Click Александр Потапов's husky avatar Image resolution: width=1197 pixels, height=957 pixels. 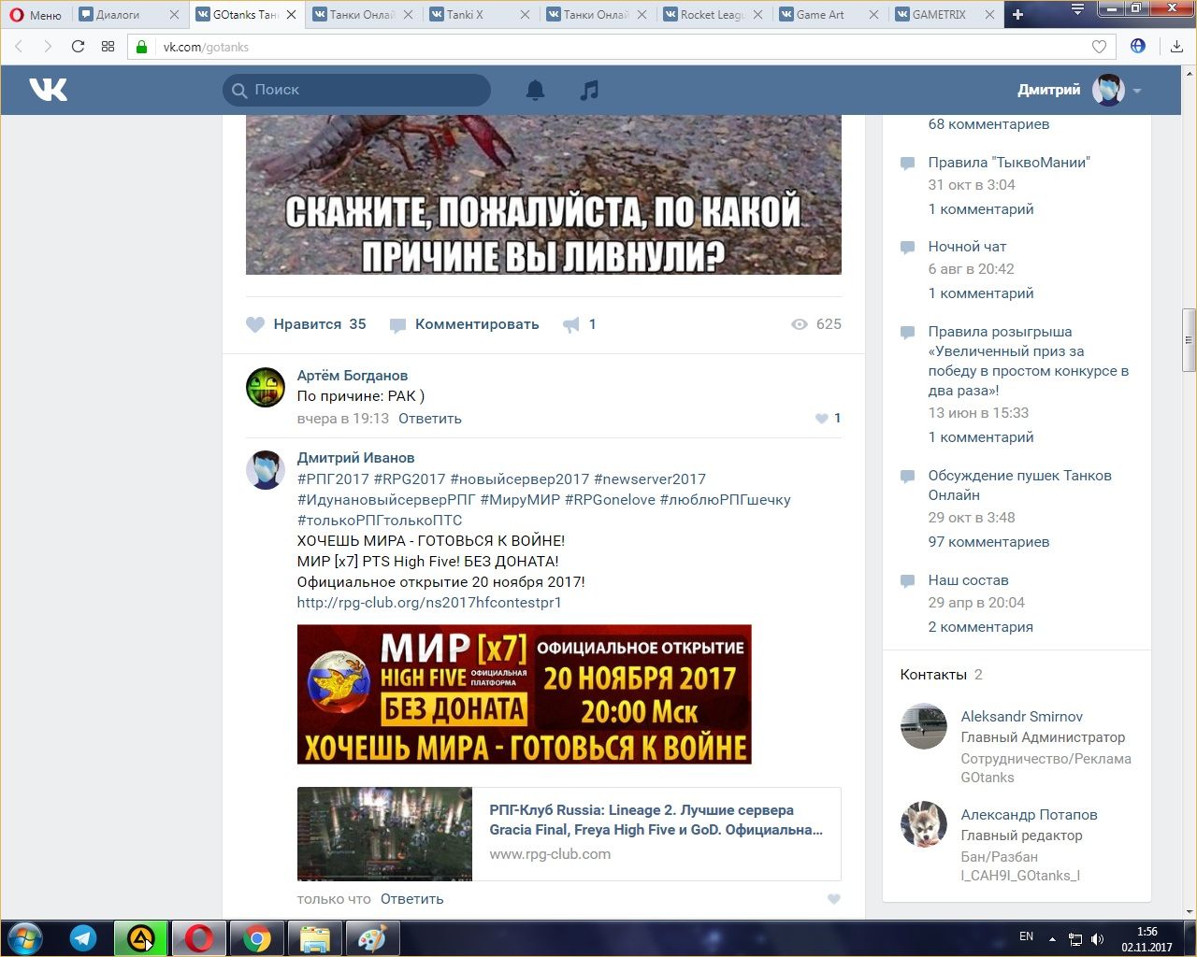[x=923, y=824]
